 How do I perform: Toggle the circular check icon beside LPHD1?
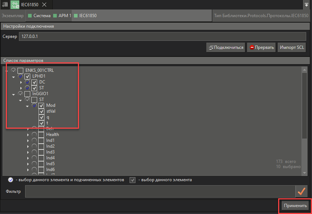pyautogui.click(x=20, y=76)
